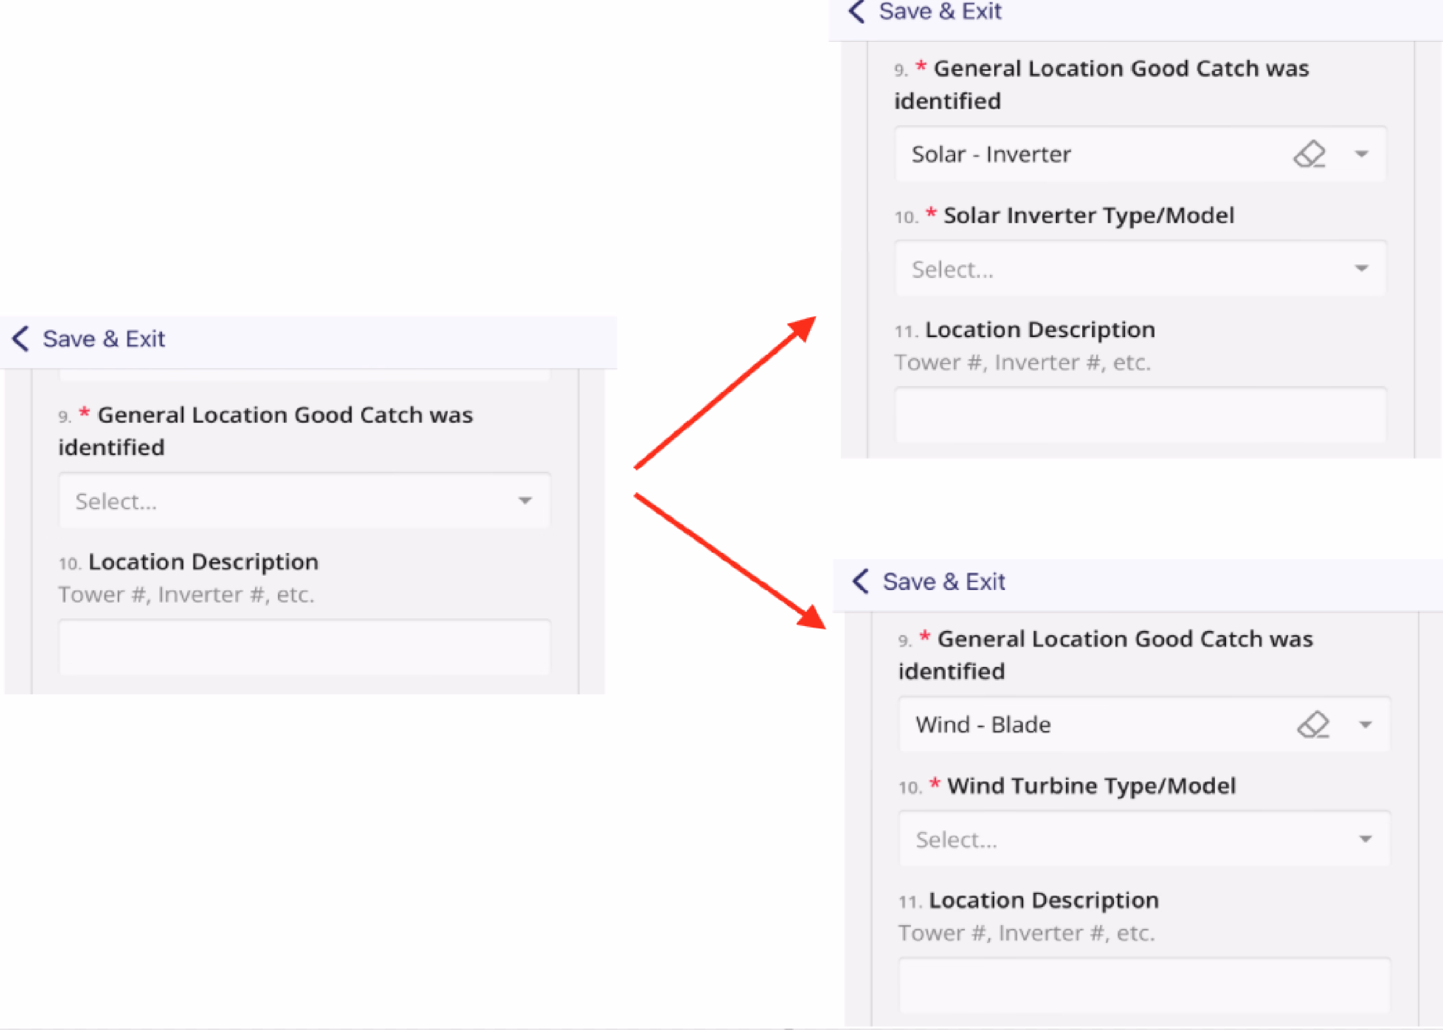Open the Wind Turbine Type/Model select dropdown

point(1144,839)
